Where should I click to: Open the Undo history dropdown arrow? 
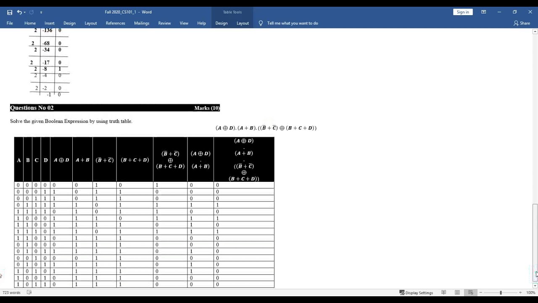click(25, 12)
